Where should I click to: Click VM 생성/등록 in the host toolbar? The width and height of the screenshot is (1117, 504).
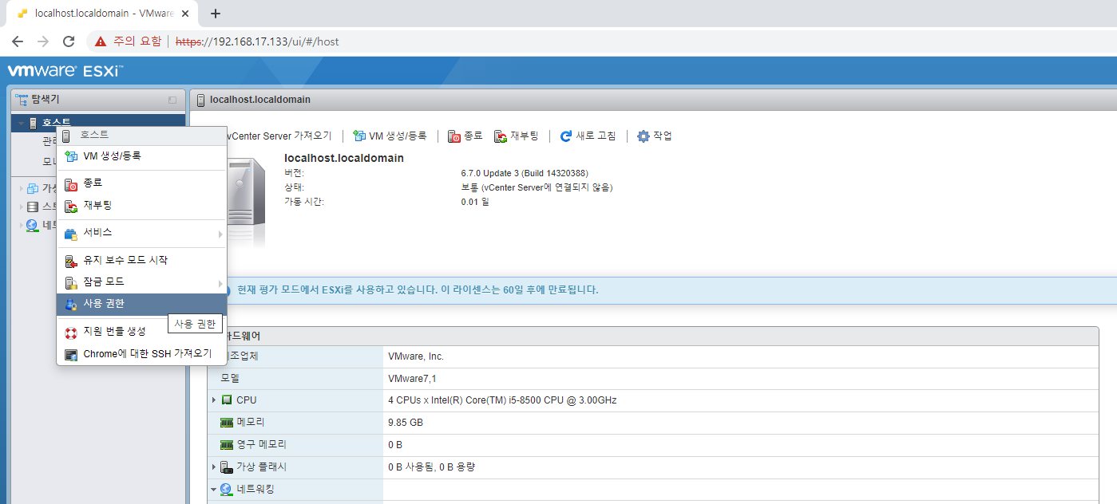(390, 136)
